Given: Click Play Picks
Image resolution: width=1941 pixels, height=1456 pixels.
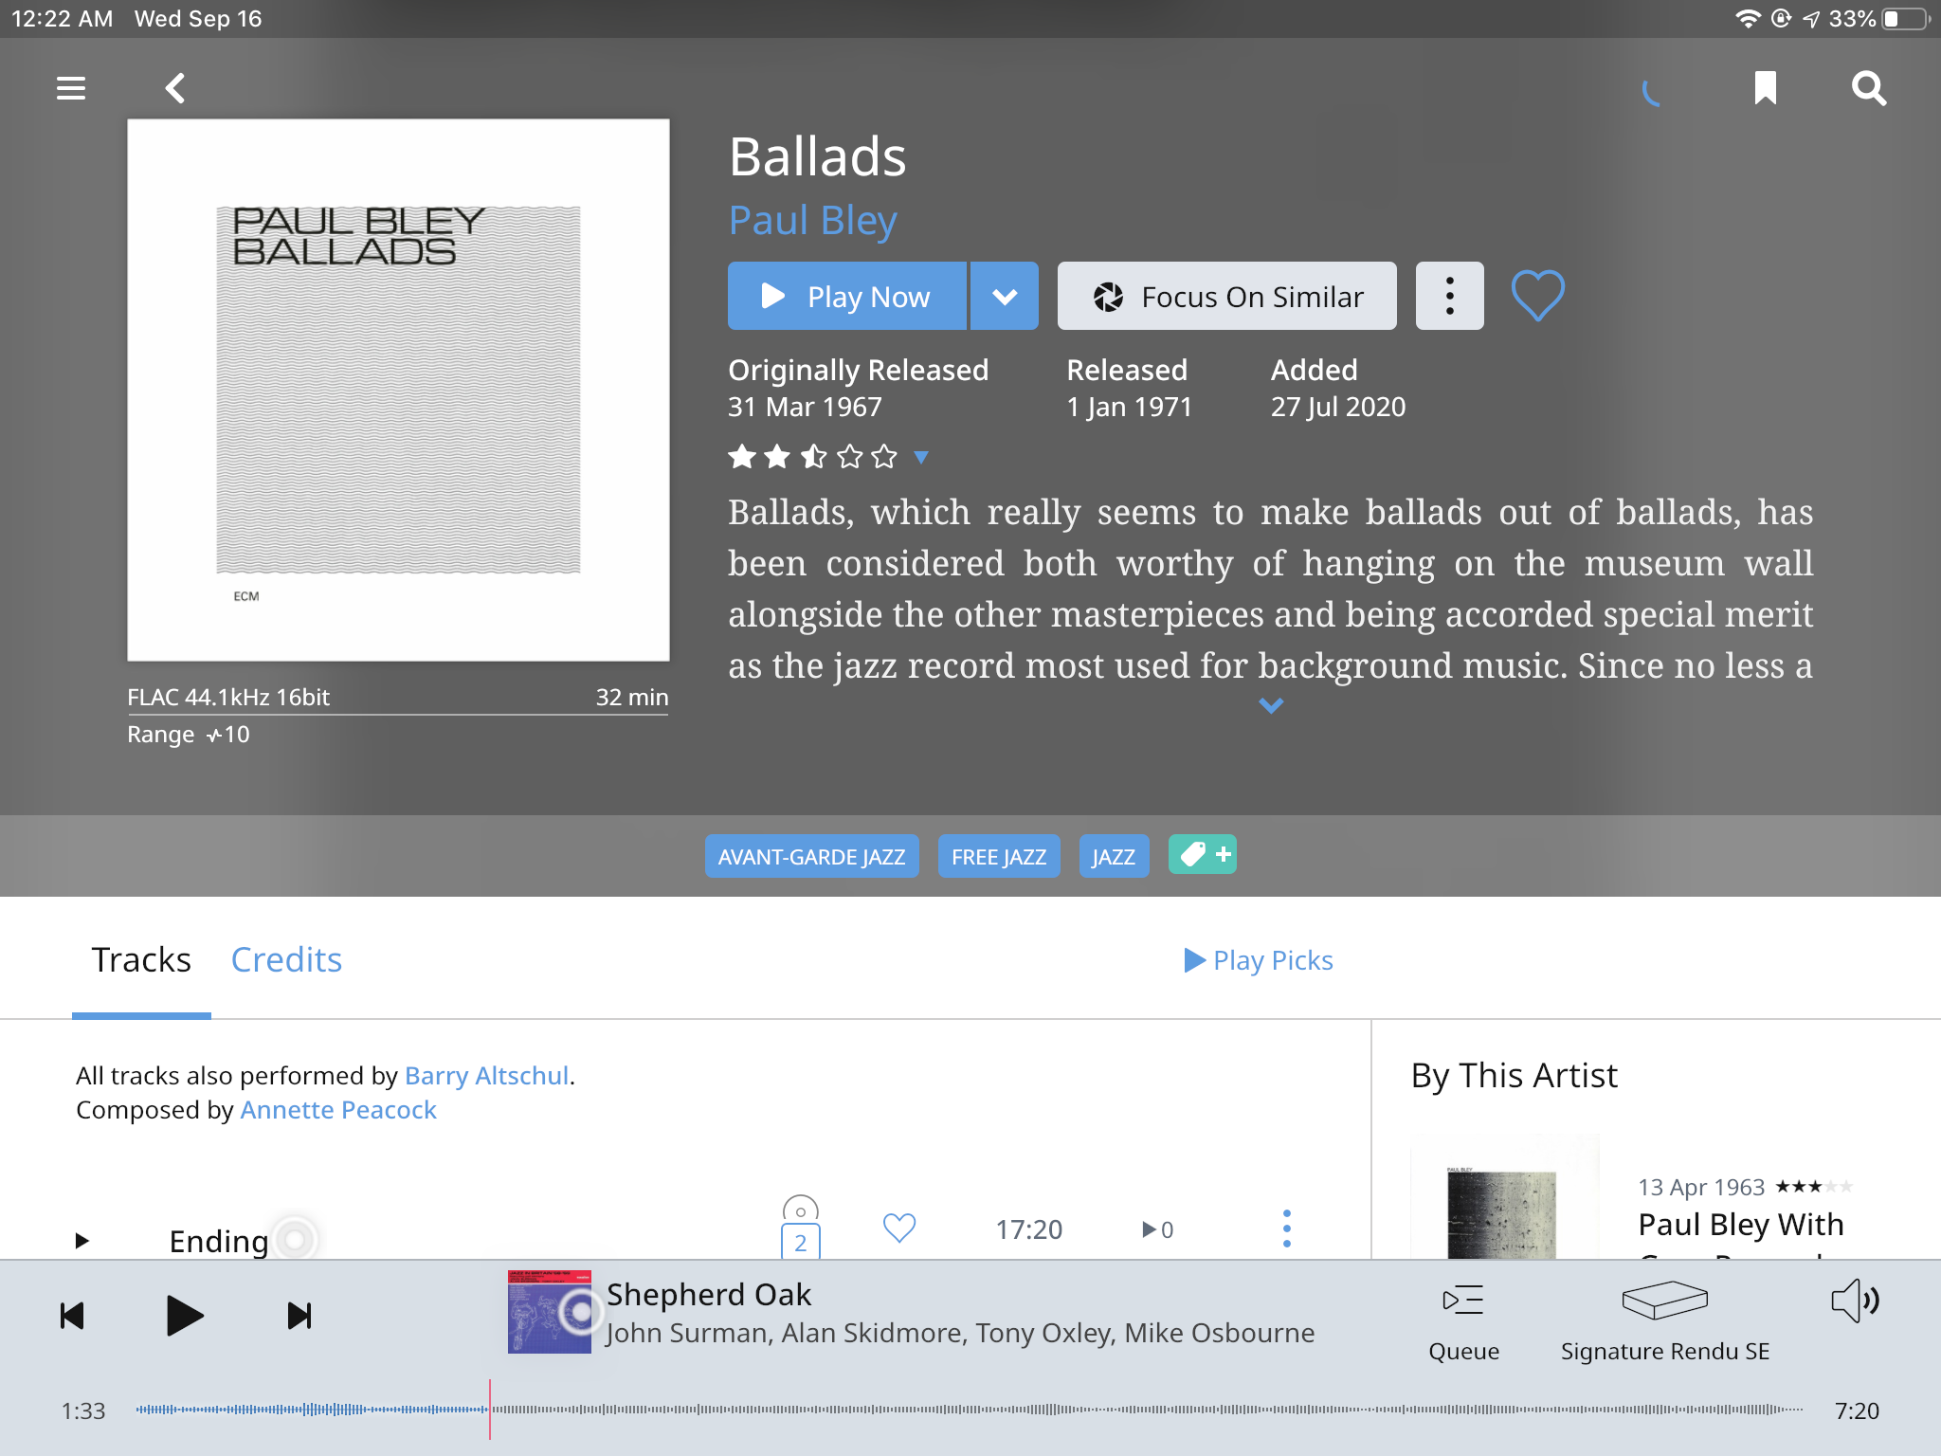Looking at the screenshot, I should [1259, 960].
